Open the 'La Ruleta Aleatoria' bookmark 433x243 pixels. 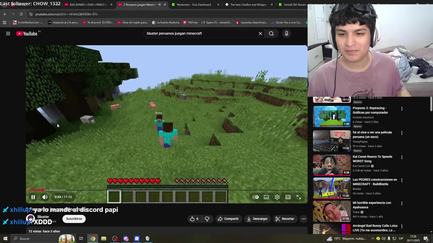[166, 23]
